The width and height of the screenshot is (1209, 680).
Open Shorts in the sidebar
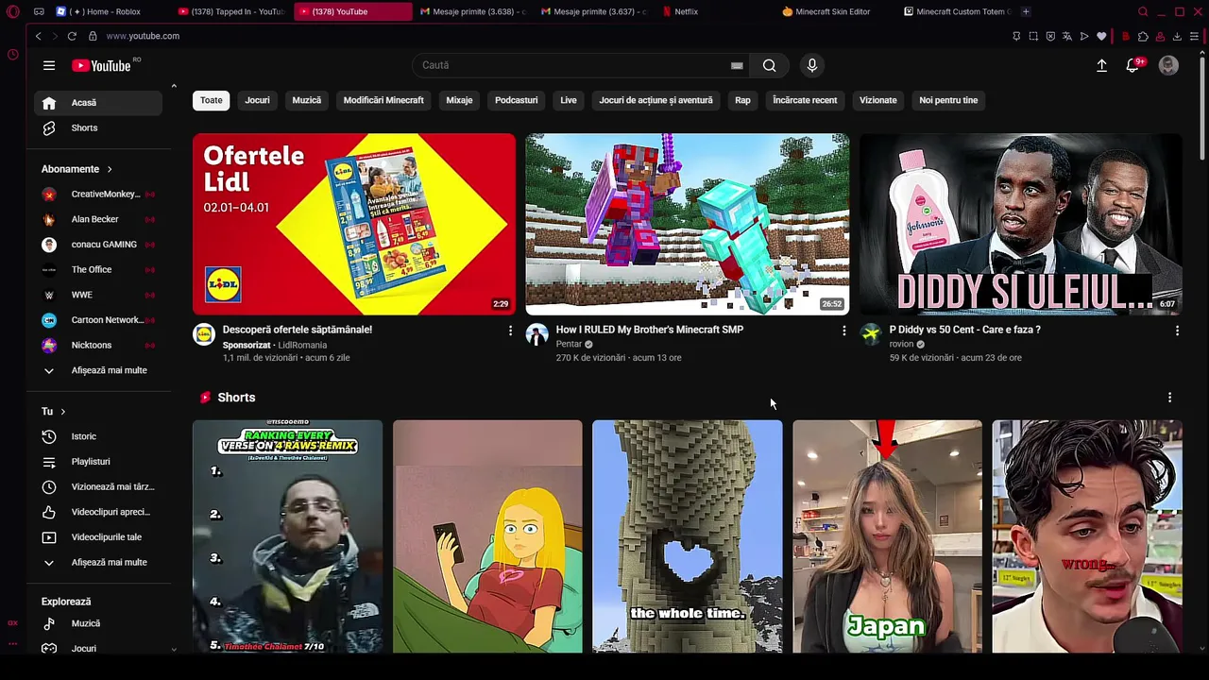[x=99, y=127]
